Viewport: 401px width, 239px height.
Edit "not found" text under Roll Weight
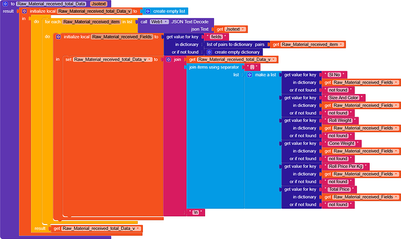[338, 136]
